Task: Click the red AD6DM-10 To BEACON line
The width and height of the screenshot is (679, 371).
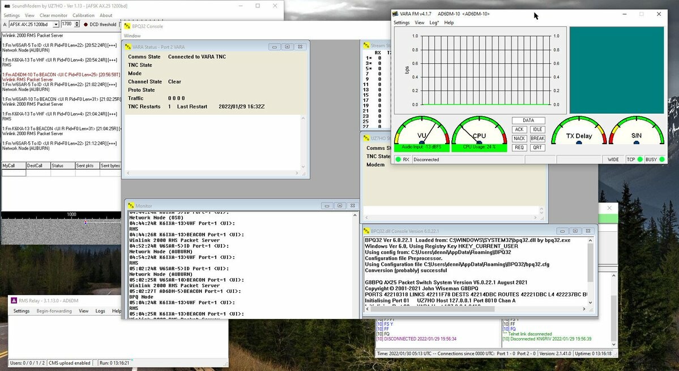Action: tap(61, 75)
